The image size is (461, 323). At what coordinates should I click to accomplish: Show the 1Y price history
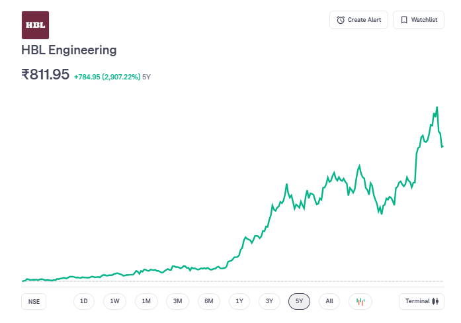point(239,301)
